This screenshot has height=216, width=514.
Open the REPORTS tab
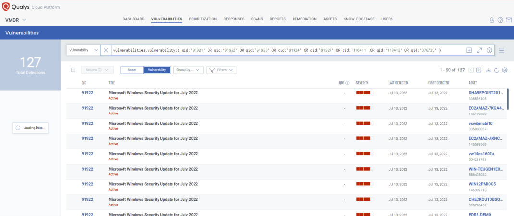278,19
